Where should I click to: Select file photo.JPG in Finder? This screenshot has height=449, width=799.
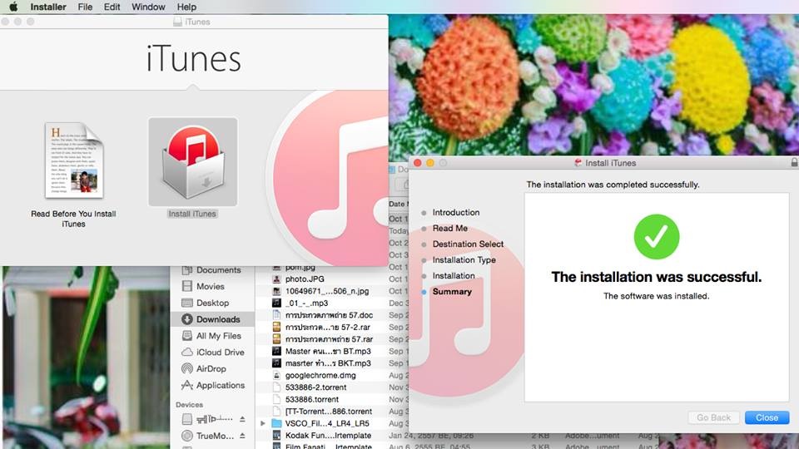tap(305, 279)
